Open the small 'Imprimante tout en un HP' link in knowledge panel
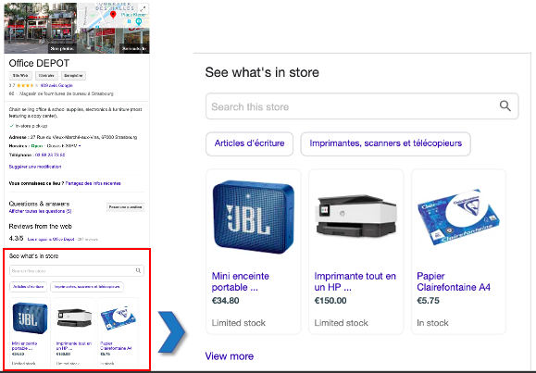Viewport: 536px width, 373px height. pos(74,345)
